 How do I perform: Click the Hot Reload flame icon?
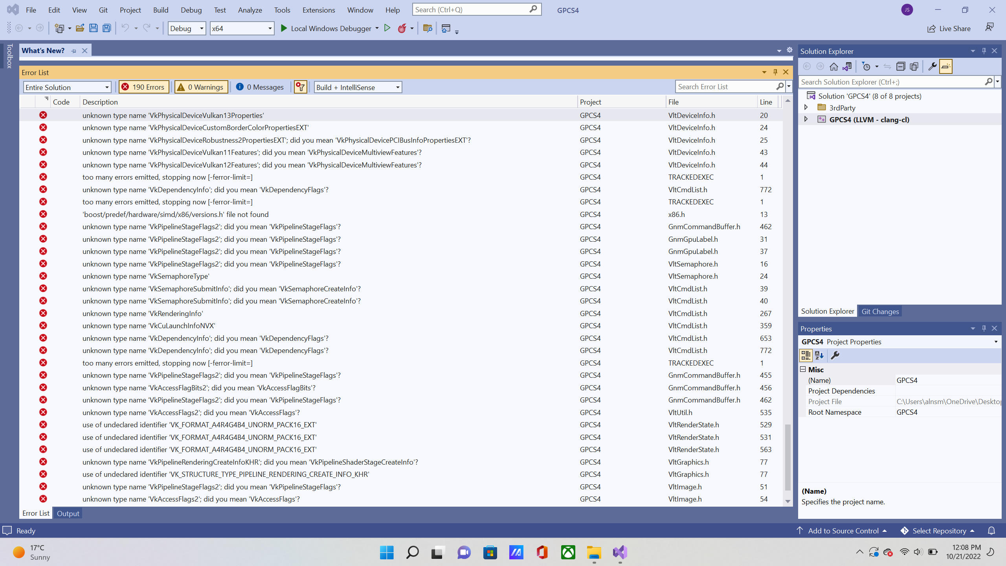(x=402, y=28)
